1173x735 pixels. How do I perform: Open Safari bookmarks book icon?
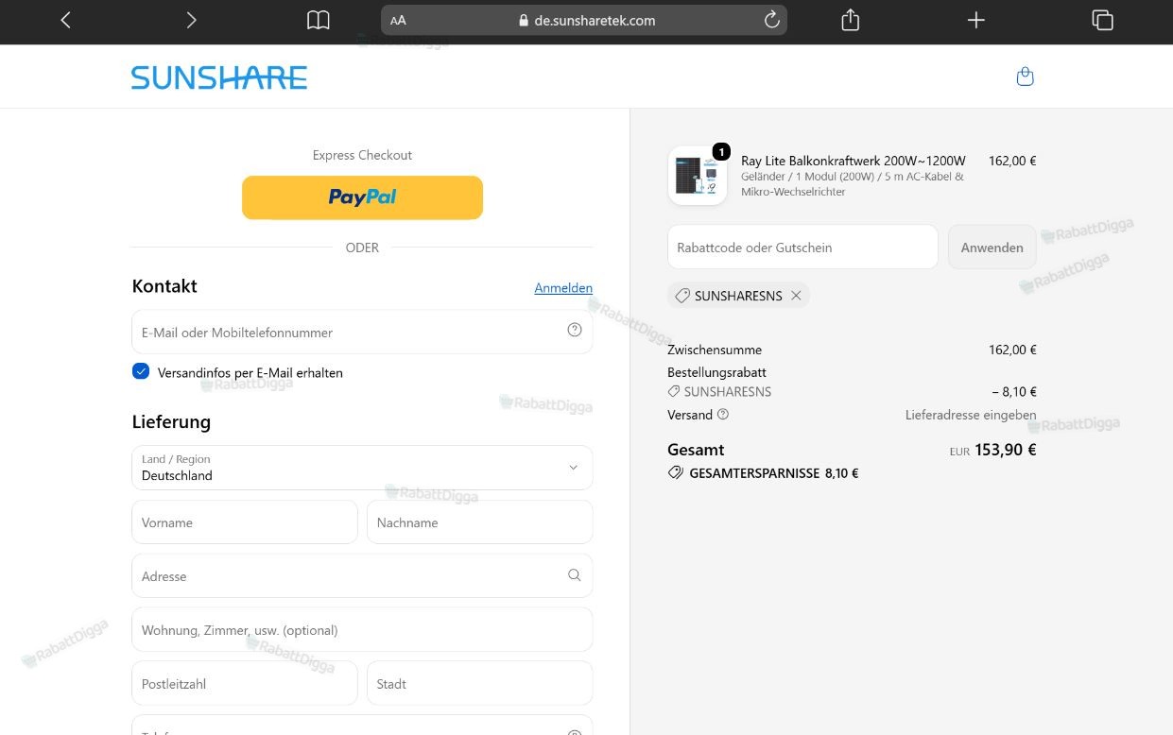(319, 20)
